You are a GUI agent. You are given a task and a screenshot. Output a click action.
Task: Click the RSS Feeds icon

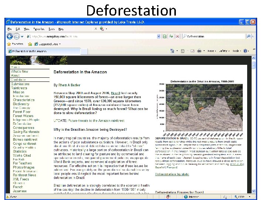coord(183,51)
